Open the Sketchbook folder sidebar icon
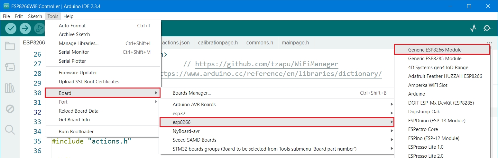 coord(10,46)
